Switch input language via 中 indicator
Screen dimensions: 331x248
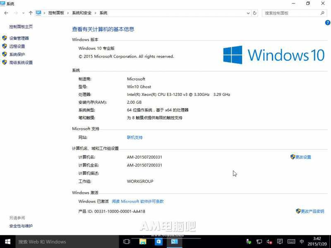click(302, 242)
